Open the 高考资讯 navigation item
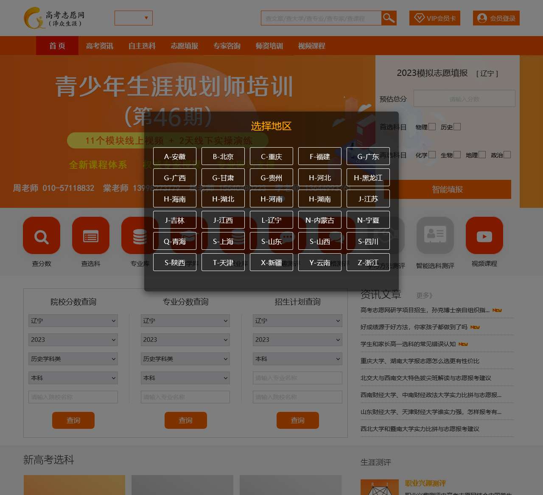The height and width of the screenshot is (495, 543). pyautogui.click(x=100, y=46)
